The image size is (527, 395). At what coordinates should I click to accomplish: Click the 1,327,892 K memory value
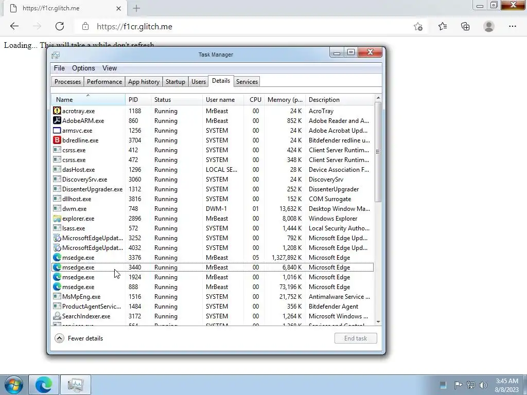(x=286, y=258)
